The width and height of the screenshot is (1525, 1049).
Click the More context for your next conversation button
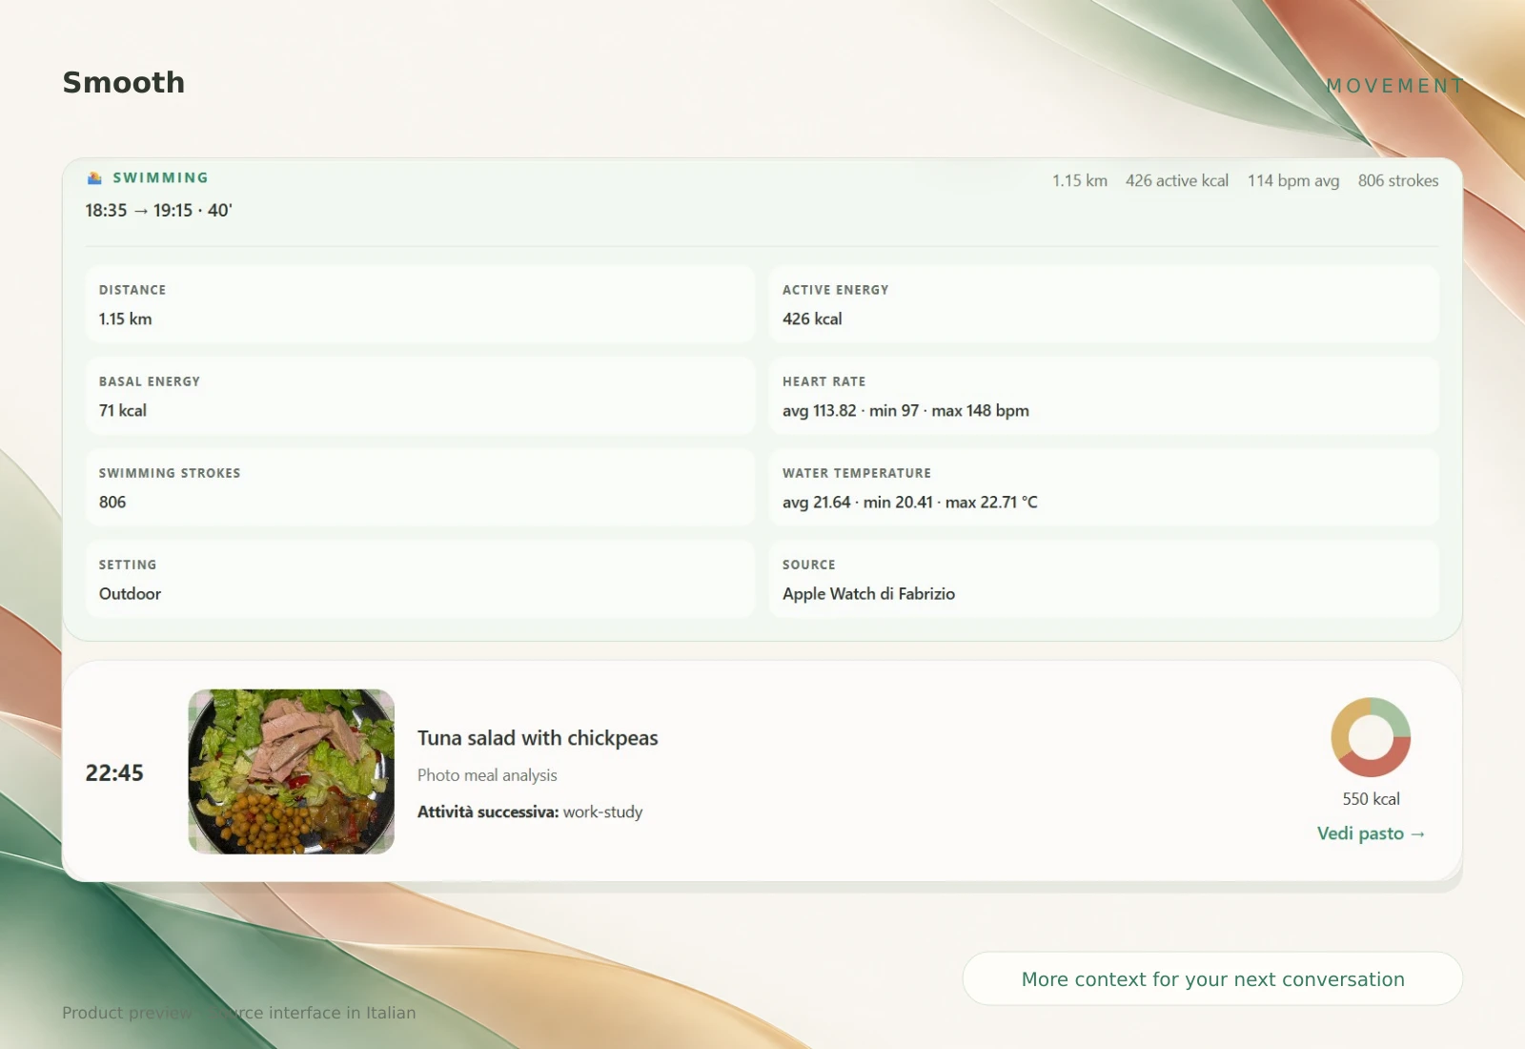coord(1212,978)
